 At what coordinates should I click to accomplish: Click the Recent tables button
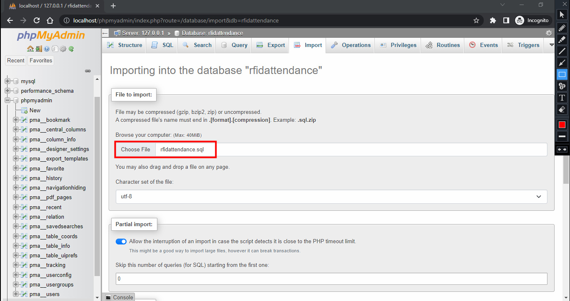[x=16, y=60]
